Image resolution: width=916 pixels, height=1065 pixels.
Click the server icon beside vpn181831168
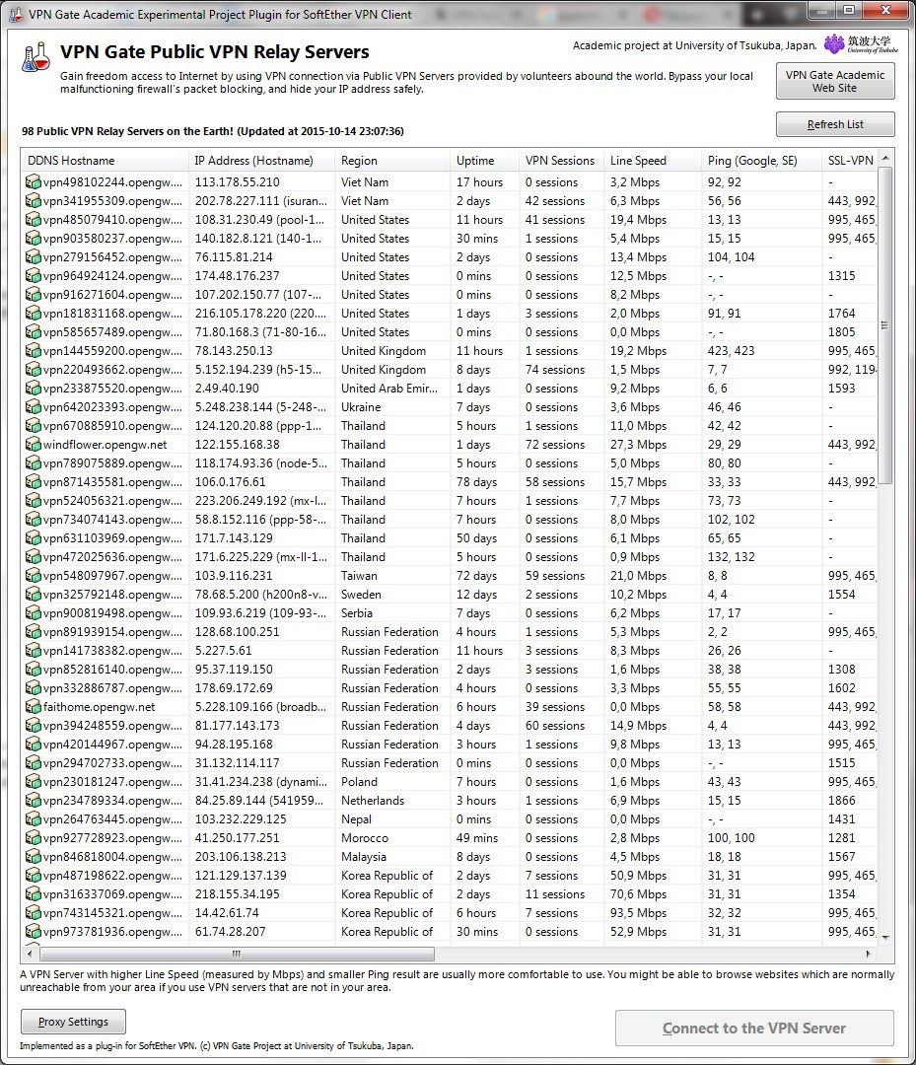(33, 314)
